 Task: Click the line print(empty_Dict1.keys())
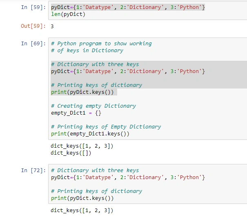(90, 134)
